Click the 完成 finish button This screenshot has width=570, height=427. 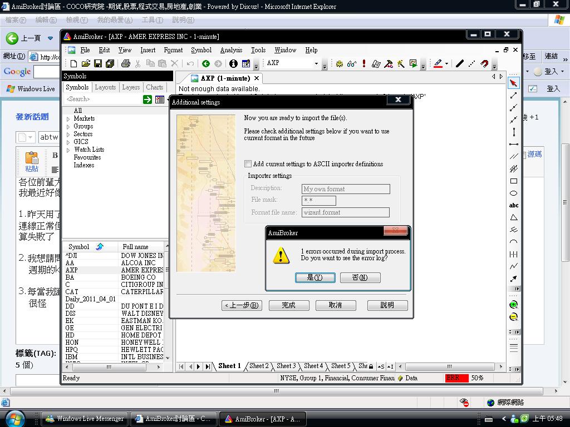(289, 305)
